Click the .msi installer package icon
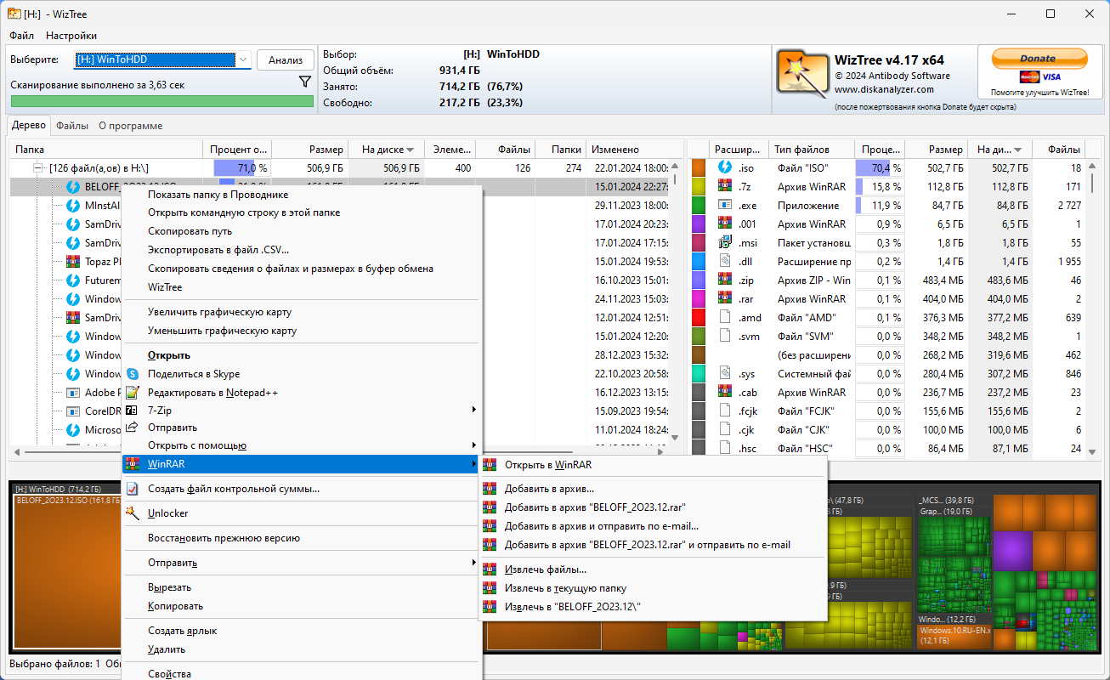1110x680 pixels. point(725,242)
